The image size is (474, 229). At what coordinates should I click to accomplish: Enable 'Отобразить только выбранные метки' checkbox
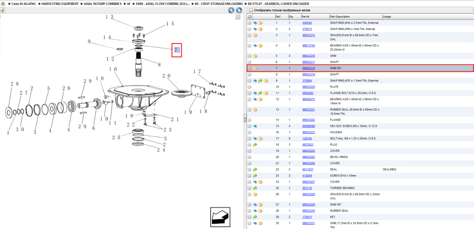tap(251, 10)
